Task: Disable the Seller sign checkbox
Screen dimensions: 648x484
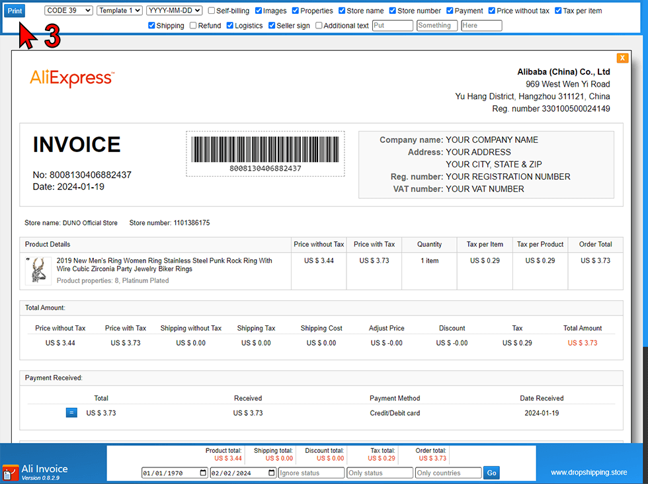Action: point(272,26)
